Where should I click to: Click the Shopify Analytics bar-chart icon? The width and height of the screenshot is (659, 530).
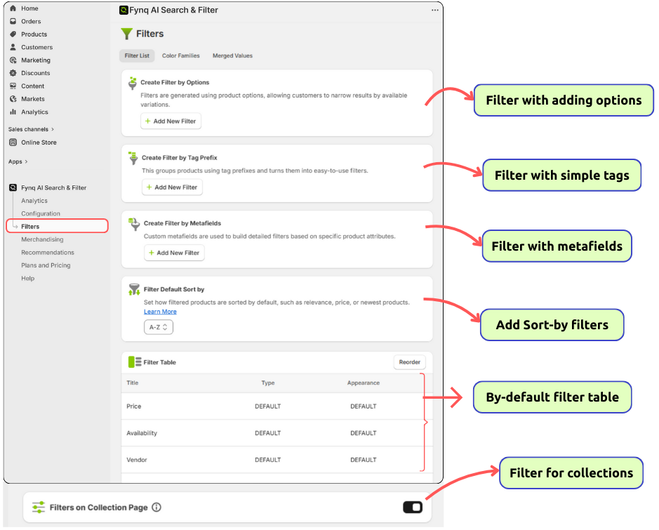tap(13, 112)
